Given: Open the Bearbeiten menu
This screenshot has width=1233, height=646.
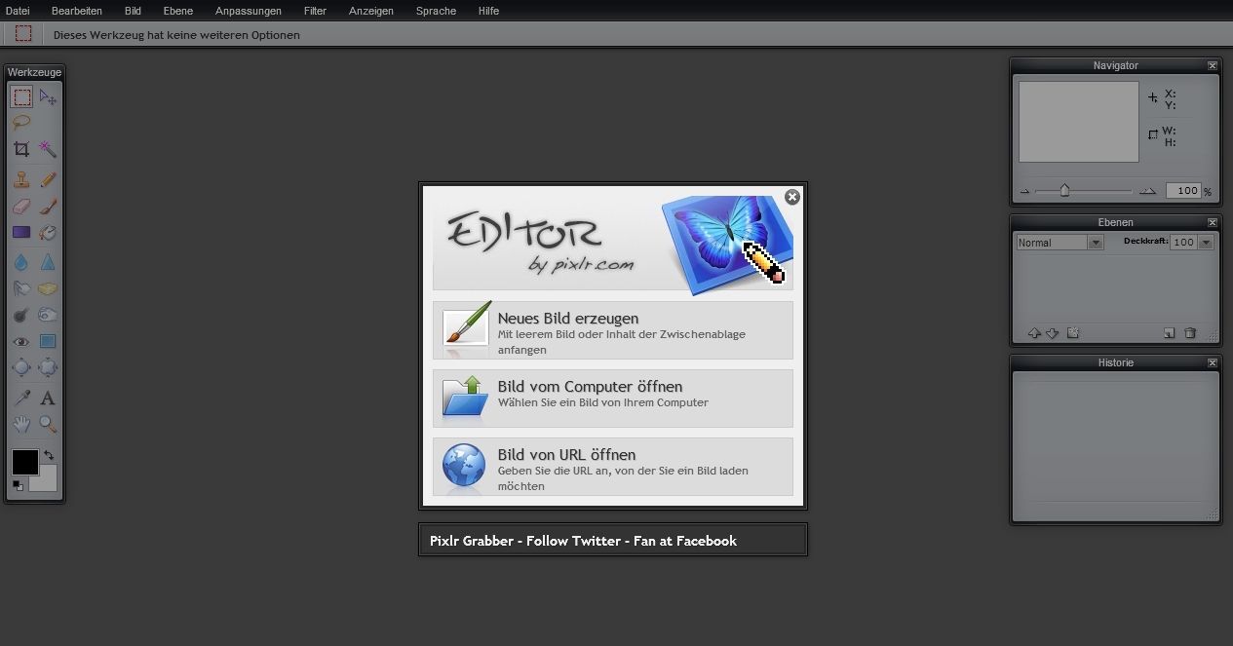Looking at the screenshot, I should coord(77,11).
